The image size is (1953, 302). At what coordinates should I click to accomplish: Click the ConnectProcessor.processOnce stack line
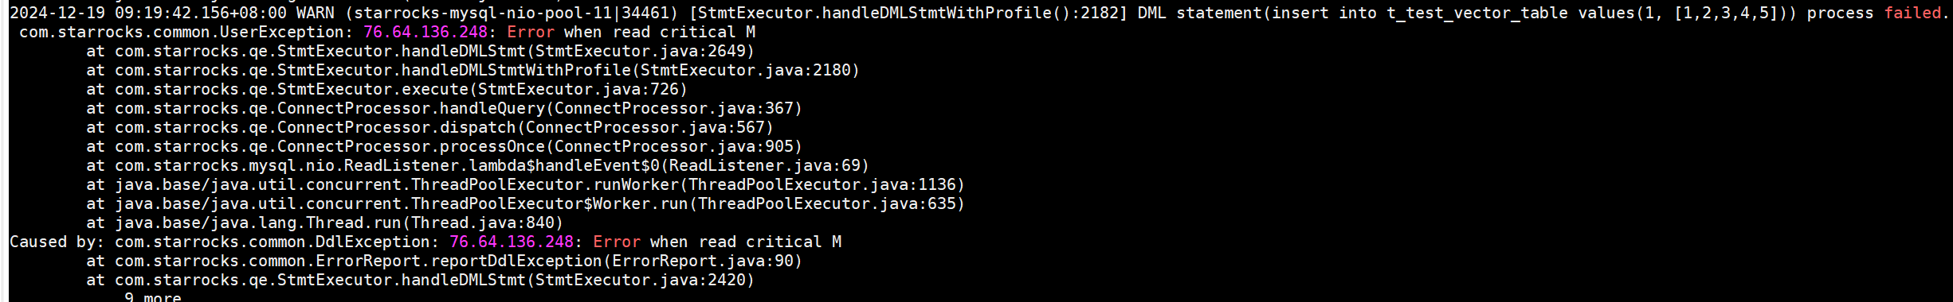point(444,146)
